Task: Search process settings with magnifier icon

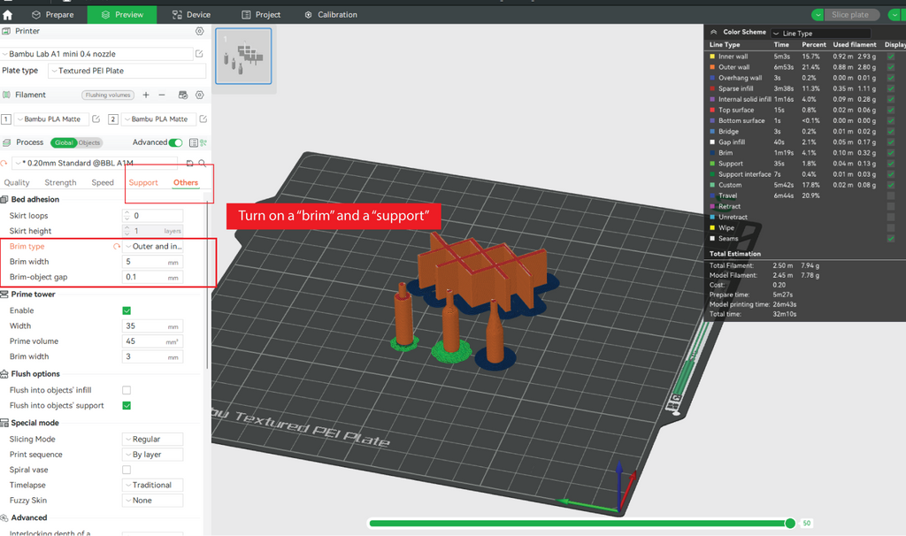Action: (203, 164)
